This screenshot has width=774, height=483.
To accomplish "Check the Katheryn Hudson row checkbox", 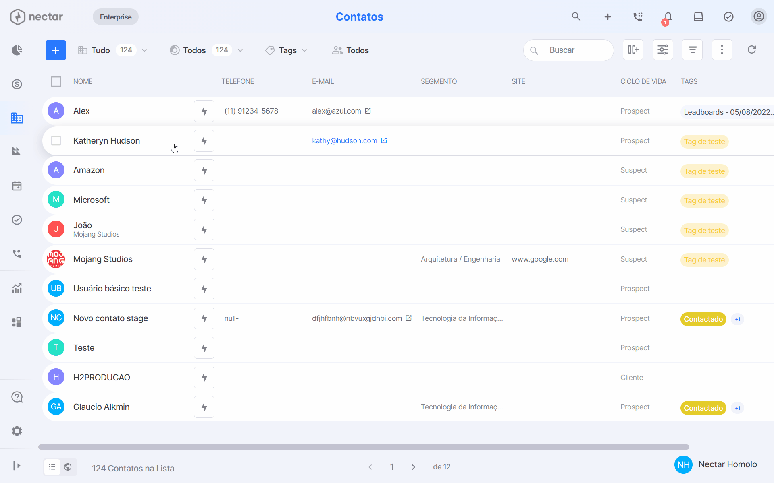I will (x=56, y=140).
